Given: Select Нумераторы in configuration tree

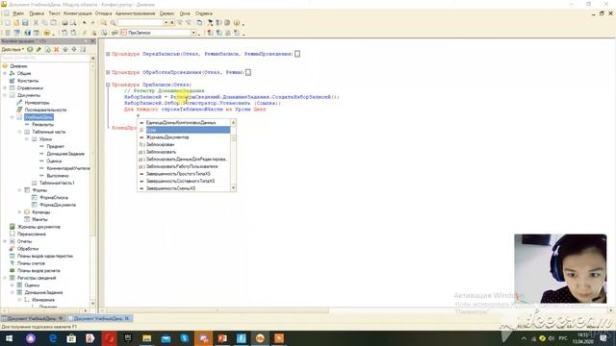Looking at the screenshot, I should (37, 103).
